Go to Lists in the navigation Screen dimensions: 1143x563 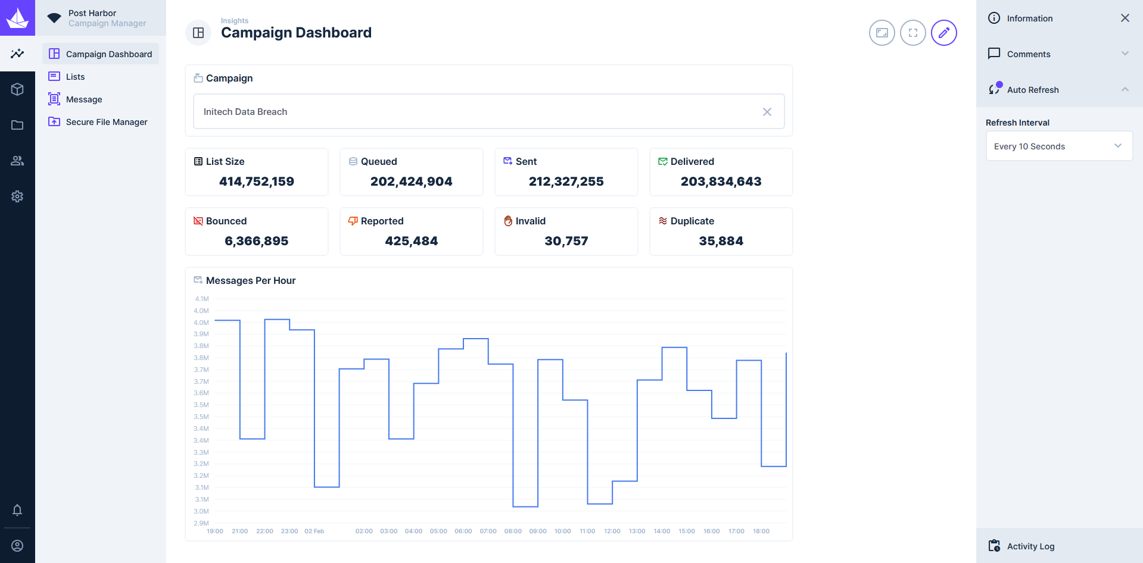click(76, 77)
